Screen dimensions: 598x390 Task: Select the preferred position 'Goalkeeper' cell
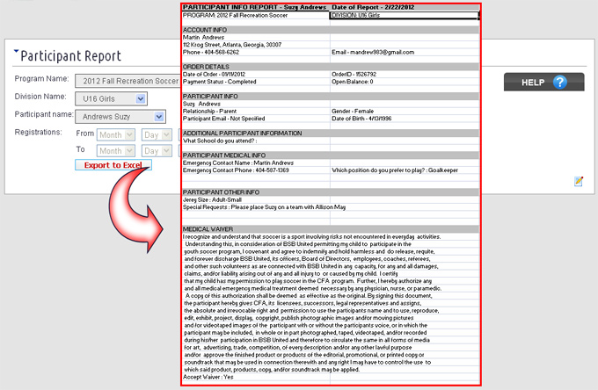click(x=405, y=170)
